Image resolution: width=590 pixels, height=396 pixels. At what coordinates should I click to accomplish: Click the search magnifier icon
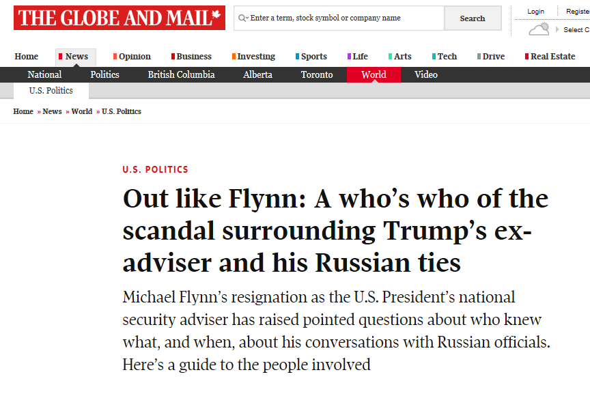click(242, 18)
